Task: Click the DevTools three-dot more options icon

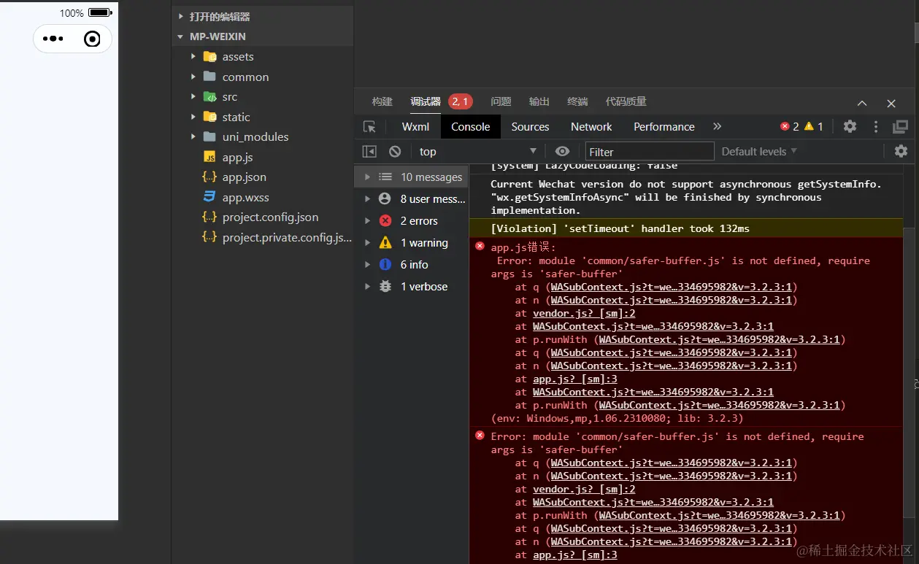Action: [876, 126]
